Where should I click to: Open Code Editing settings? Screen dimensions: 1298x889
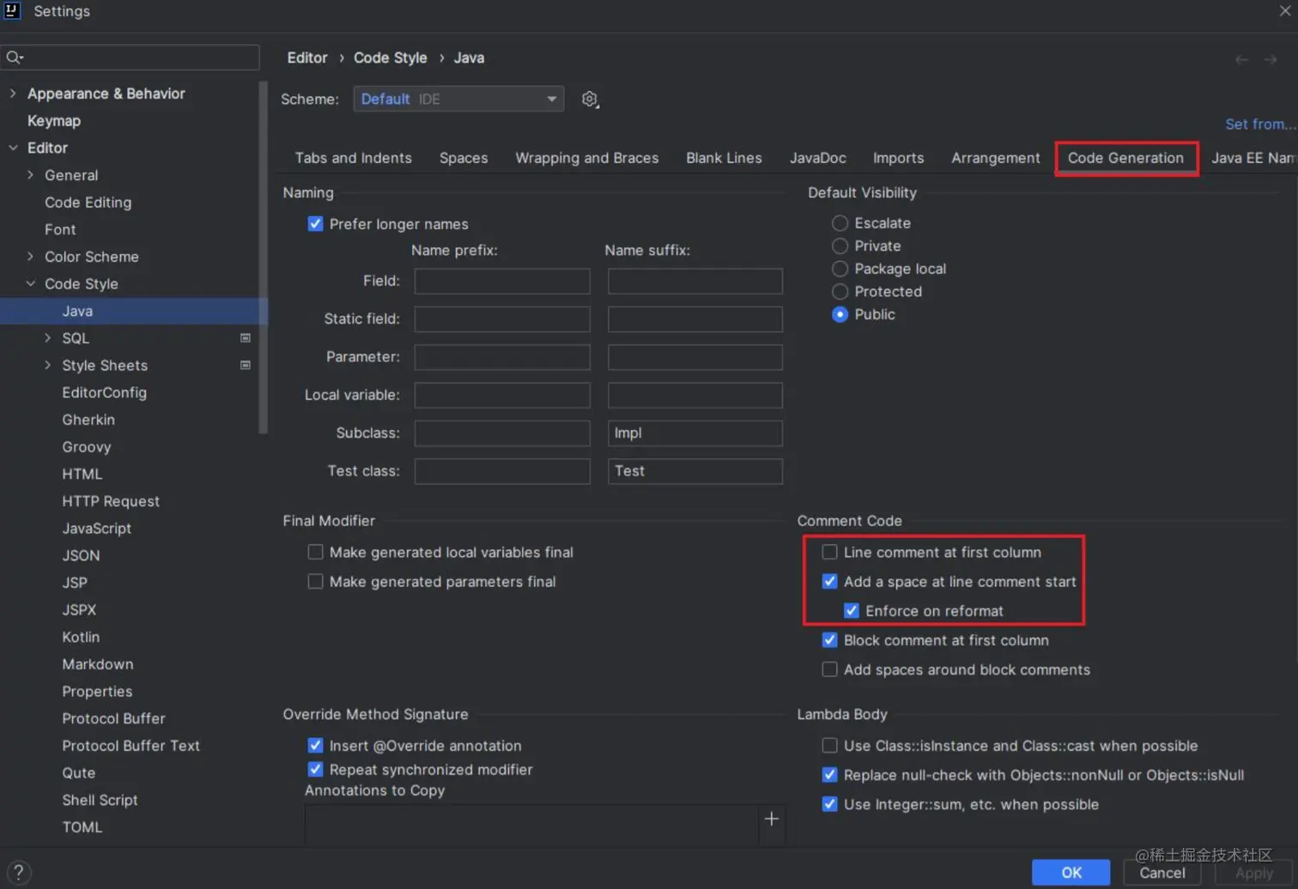(88, 203)
